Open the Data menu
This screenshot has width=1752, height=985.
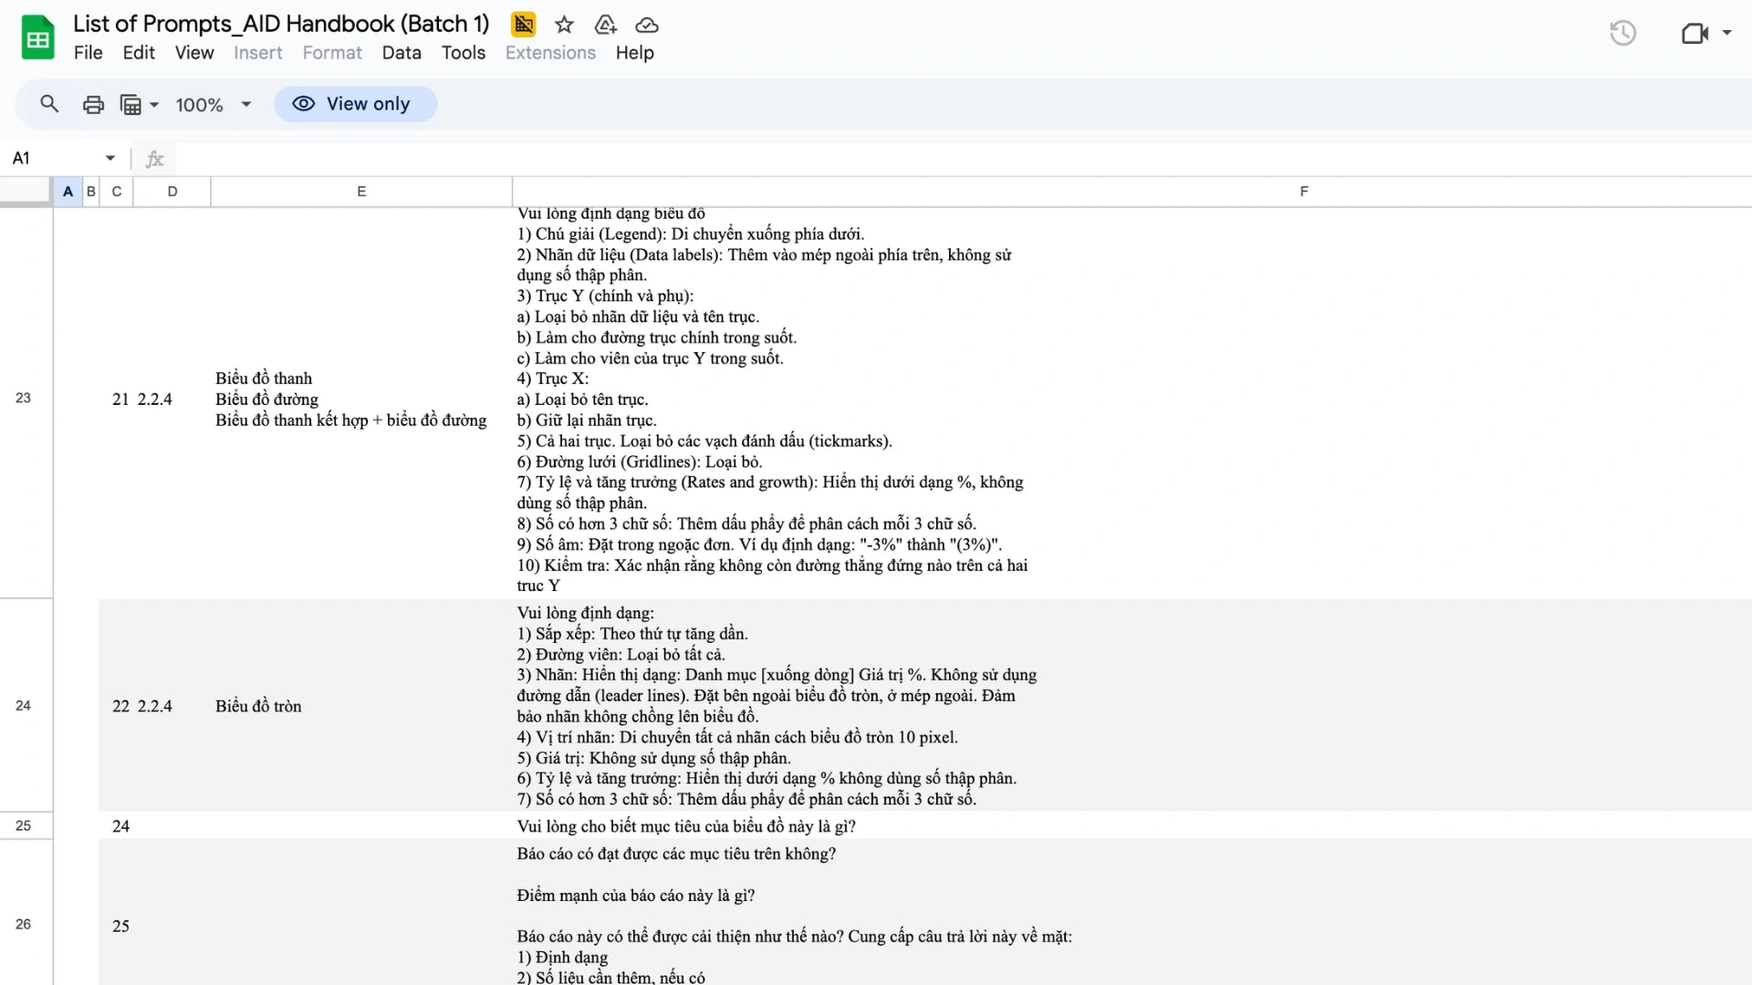point(401,53)
